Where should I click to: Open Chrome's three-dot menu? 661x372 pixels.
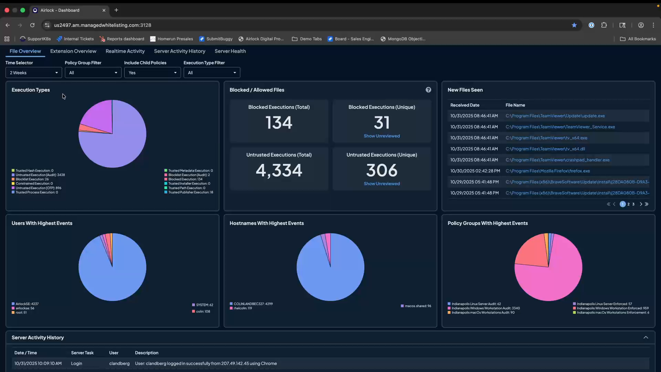pos(653,25)
